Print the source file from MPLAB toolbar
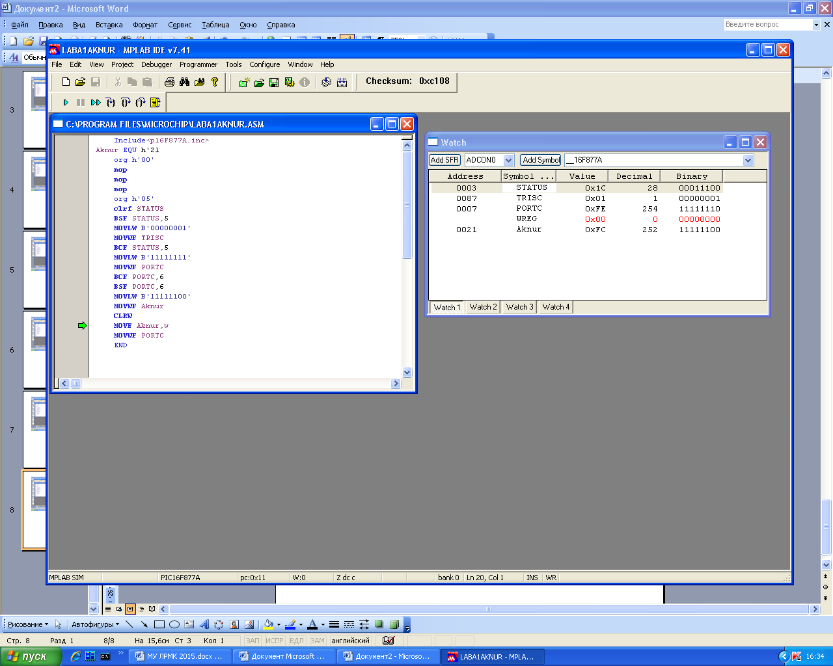Viewport: 833px width, 666px height. click(169, 82)
